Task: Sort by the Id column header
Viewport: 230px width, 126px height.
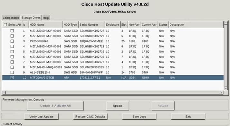Action: [25, 24]
